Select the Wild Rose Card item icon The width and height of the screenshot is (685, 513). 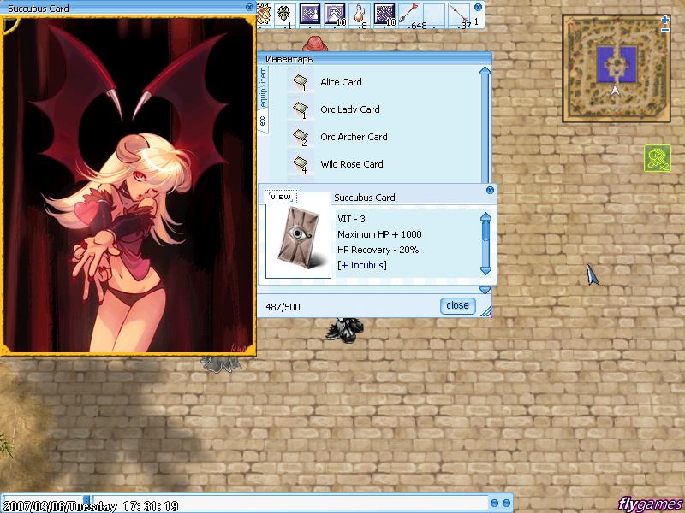click(x=299, y=163)
